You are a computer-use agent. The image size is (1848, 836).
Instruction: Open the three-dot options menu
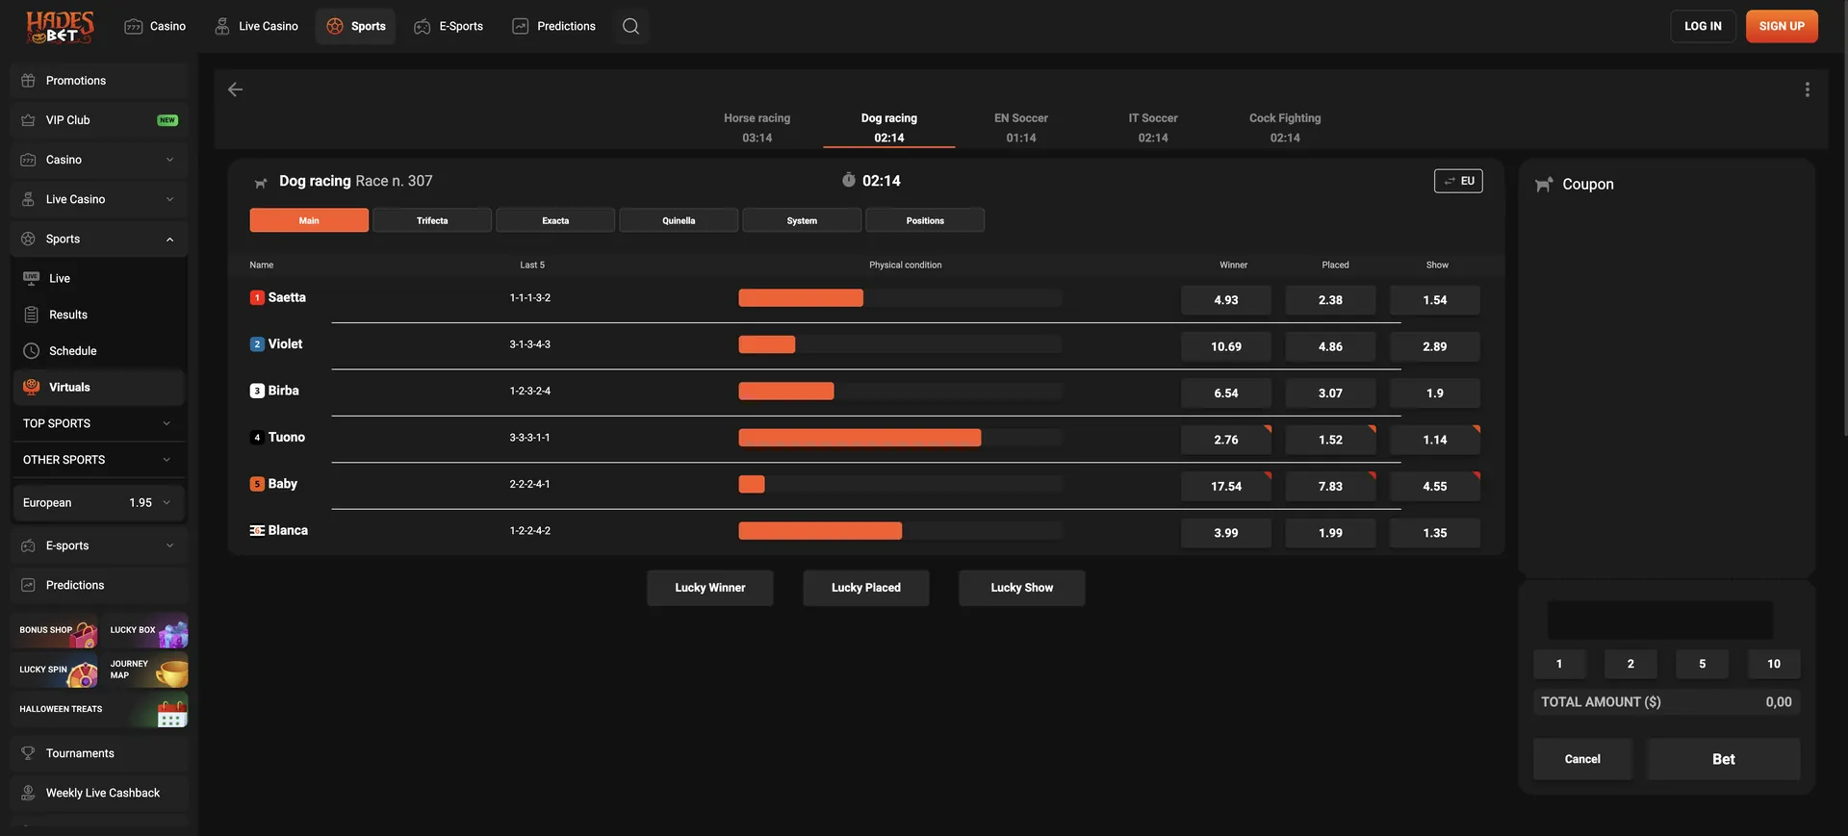(1807, 89)
